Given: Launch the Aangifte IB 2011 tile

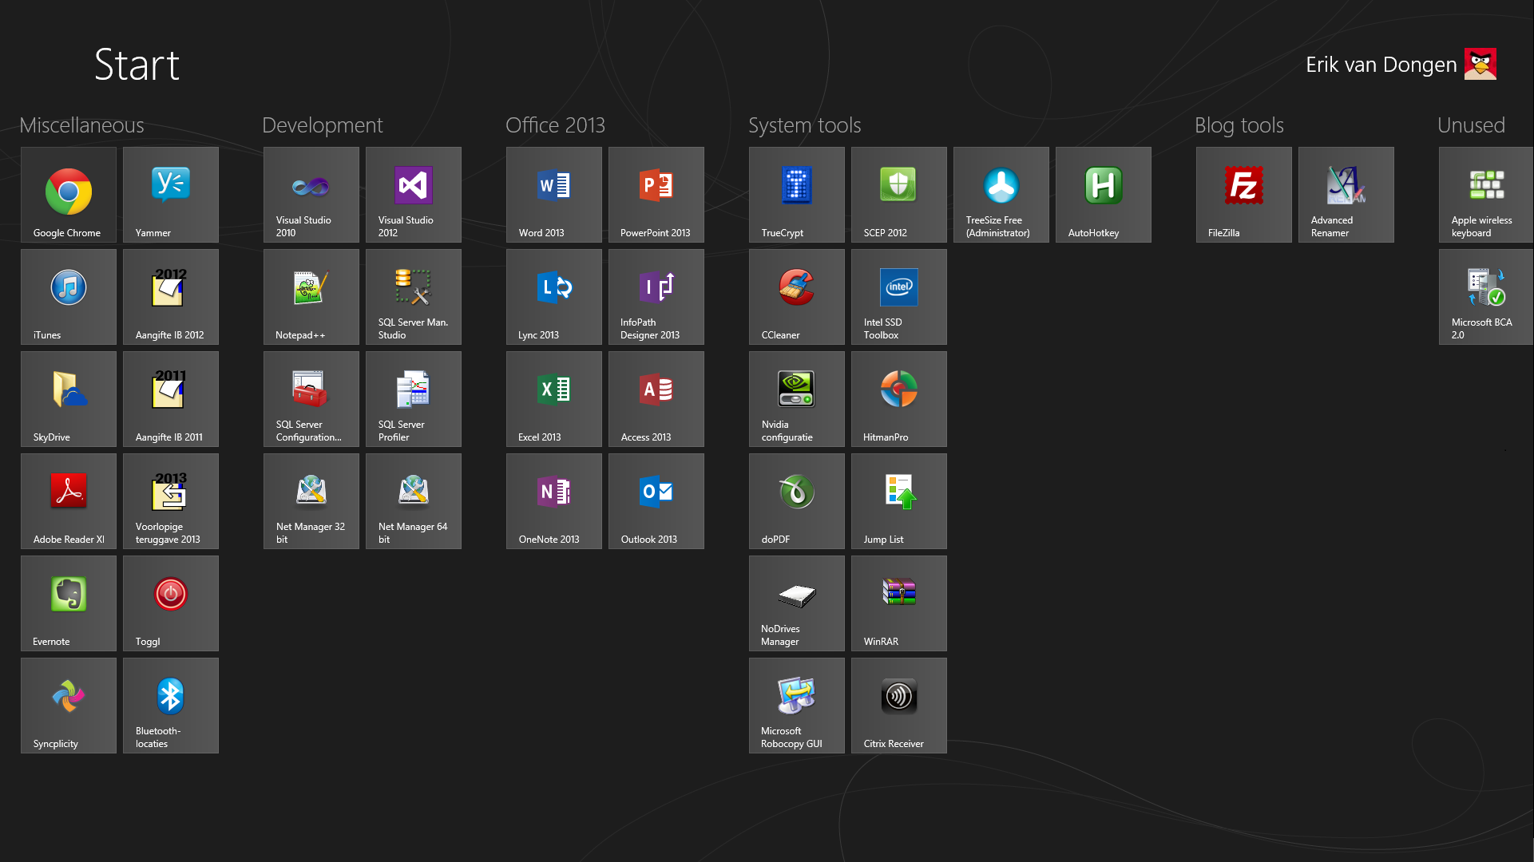Looking at the screenshot, I should point(171,399).
